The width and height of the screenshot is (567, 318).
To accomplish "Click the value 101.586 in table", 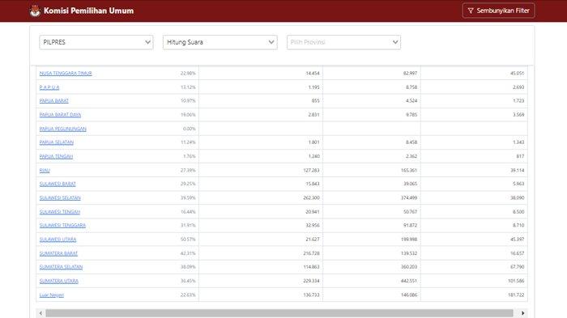I will pos(516,281).
